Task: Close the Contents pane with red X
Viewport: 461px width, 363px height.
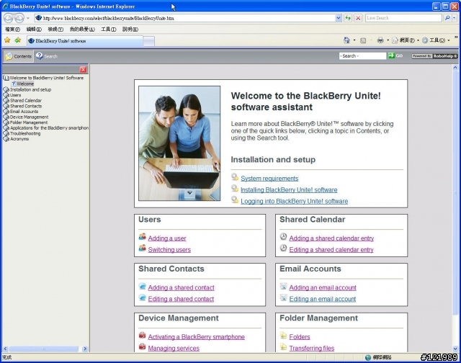Action: click(x=83, y=69)
